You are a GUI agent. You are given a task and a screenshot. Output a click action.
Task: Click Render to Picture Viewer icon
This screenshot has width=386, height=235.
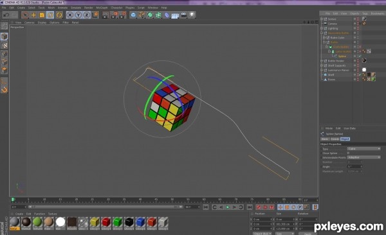114,15
